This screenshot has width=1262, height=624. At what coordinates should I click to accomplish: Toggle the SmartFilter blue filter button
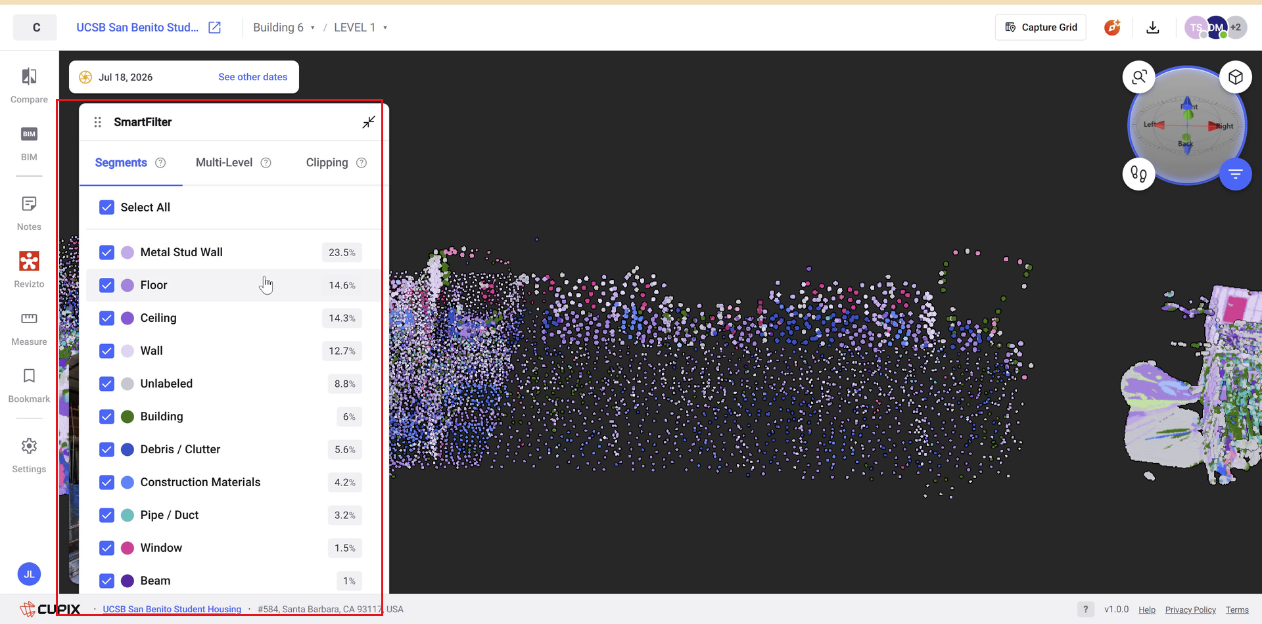coord(1236,174)
